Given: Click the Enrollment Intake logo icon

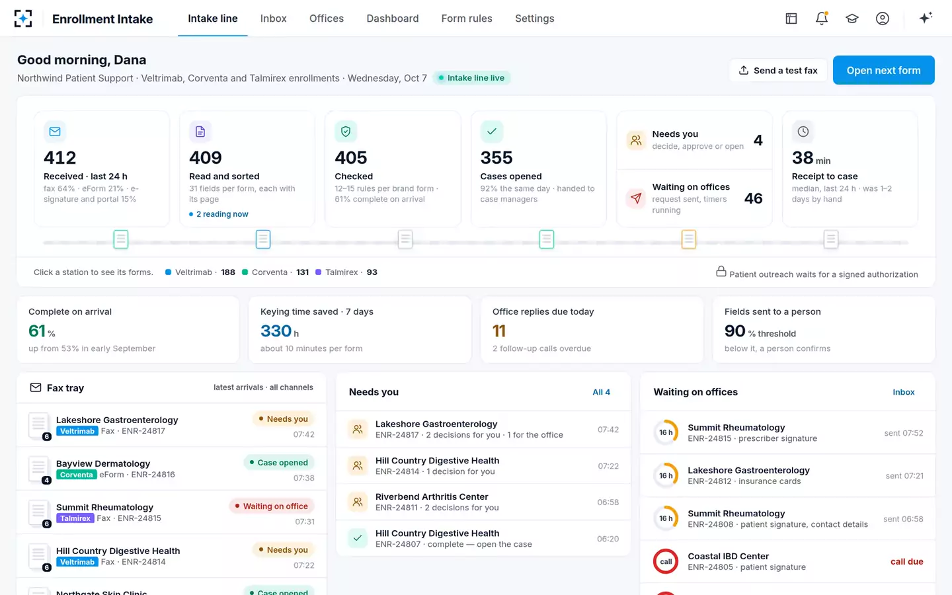Looking at the screenshot, I should point(23,19).
